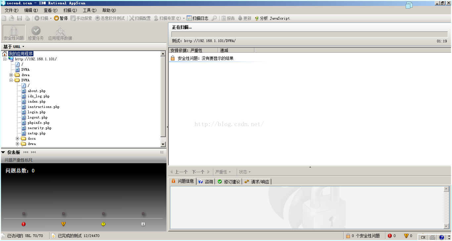452x241 pixels.
Task: Select login.php in the URL tree
Action: coord(36,112)
